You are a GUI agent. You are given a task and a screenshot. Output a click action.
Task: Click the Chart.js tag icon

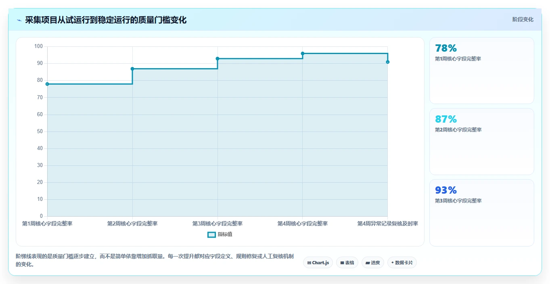pos(309,263)
